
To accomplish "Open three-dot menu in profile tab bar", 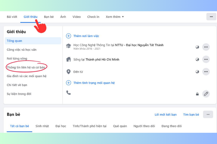I will 211,17.
